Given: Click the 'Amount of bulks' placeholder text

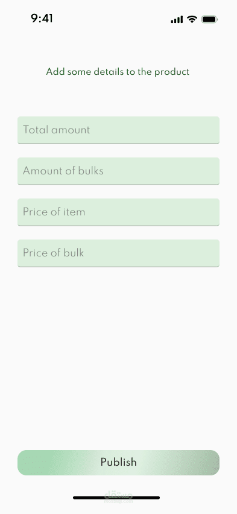Looking at the screenshot, I should tap(63, 171).
